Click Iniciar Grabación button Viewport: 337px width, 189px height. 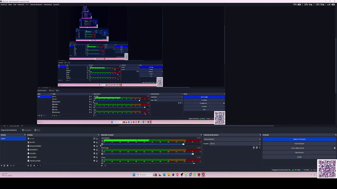click(x=299, y=144)
